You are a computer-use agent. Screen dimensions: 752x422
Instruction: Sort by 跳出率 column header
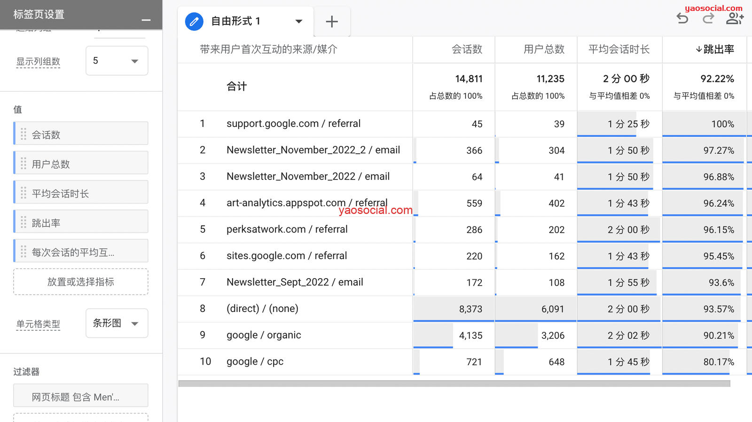click(715, 49)
